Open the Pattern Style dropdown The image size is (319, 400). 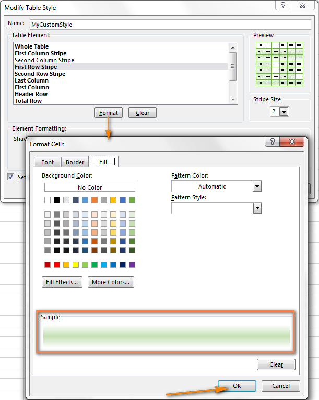coord(256,208)
